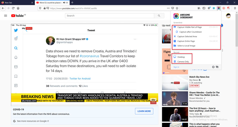Open tracking protection shield icon

(40, 8)
